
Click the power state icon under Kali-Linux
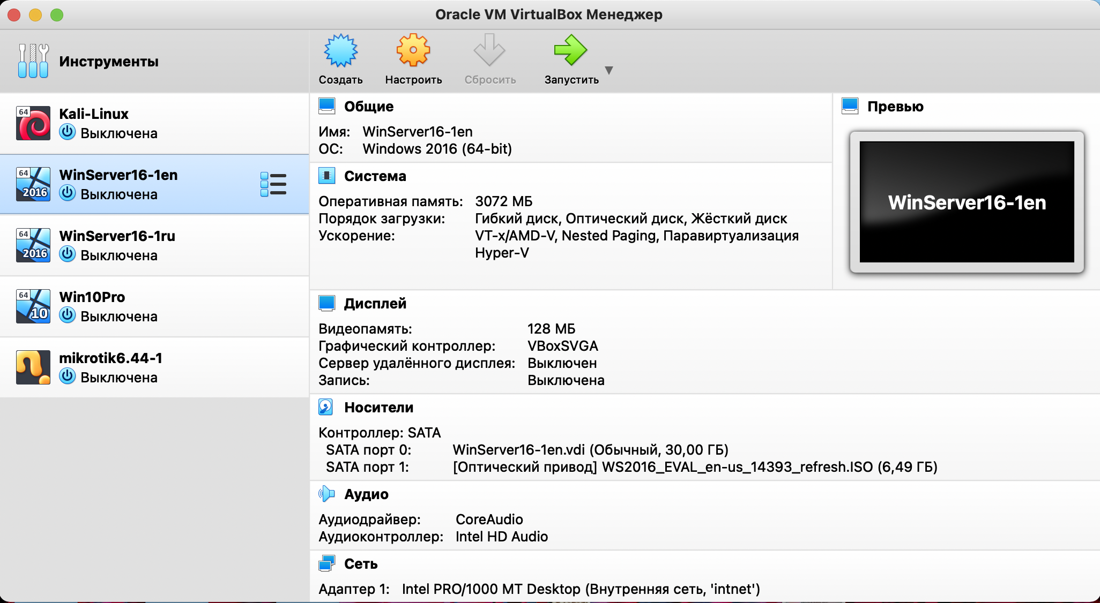[x=68, y=132]
